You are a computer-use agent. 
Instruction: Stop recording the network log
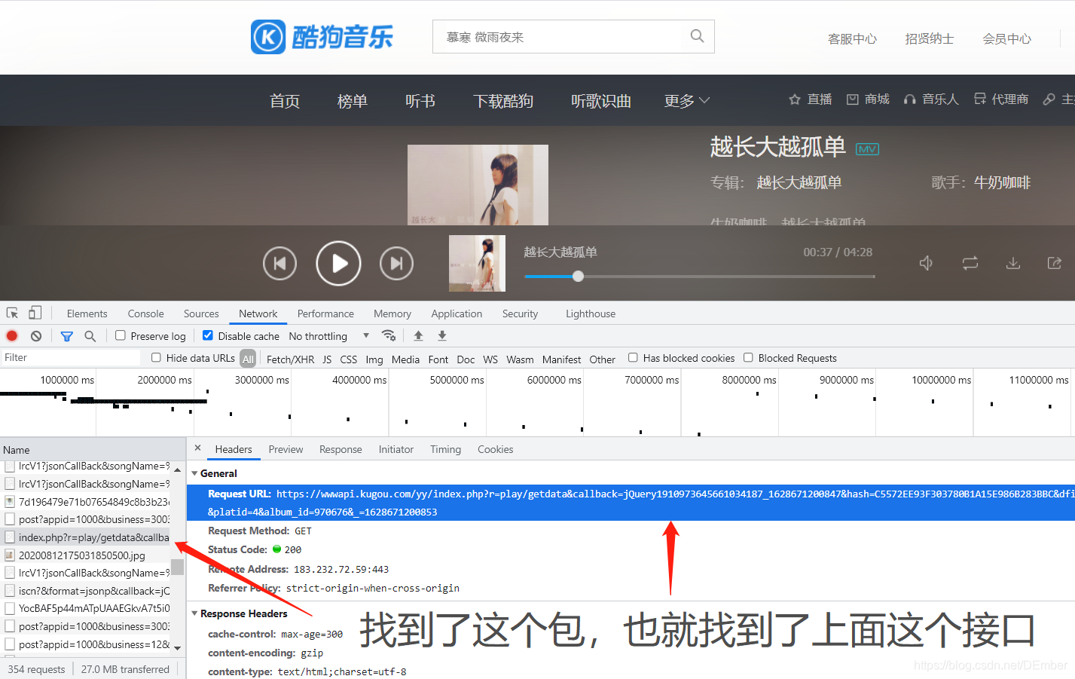12,336
